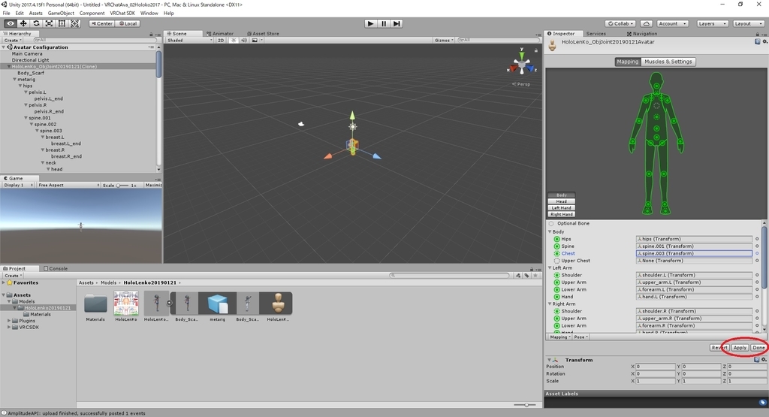Select Right Hand avatar diagram view
The width and height of the screenshot is (769, 417).
tap(561, 214)
